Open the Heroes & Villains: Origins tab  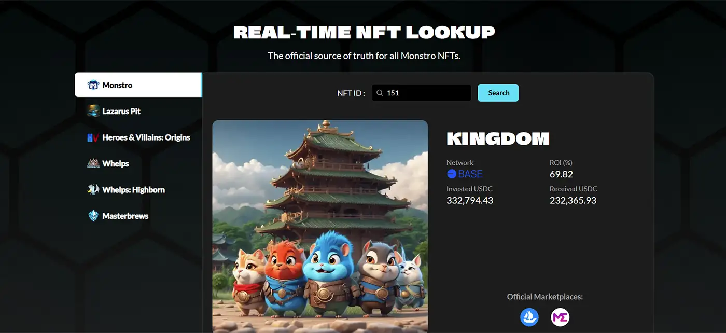[138, 137]
